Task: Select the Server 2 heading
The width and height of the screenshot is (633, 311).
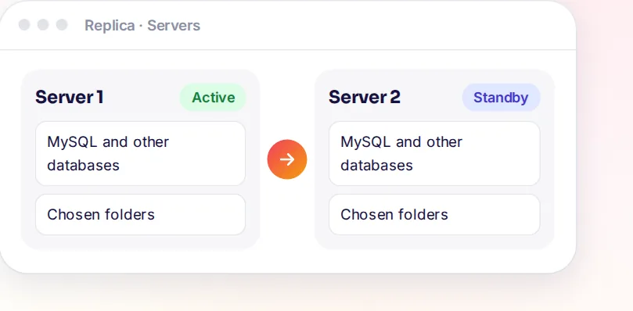Action: (365, 97)
